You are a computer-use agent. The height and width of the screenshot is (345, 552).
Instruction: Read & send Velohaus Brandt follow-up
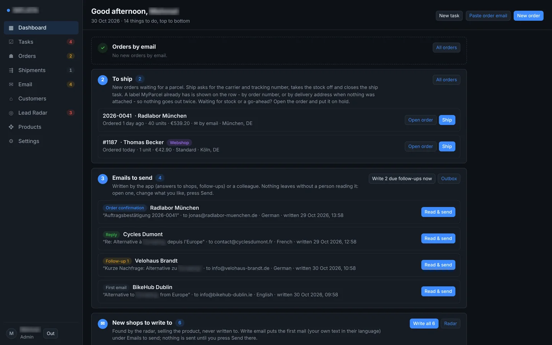coord(438,265)
